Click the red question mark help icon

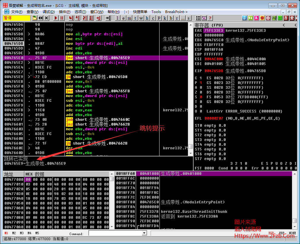pos(210,18)
